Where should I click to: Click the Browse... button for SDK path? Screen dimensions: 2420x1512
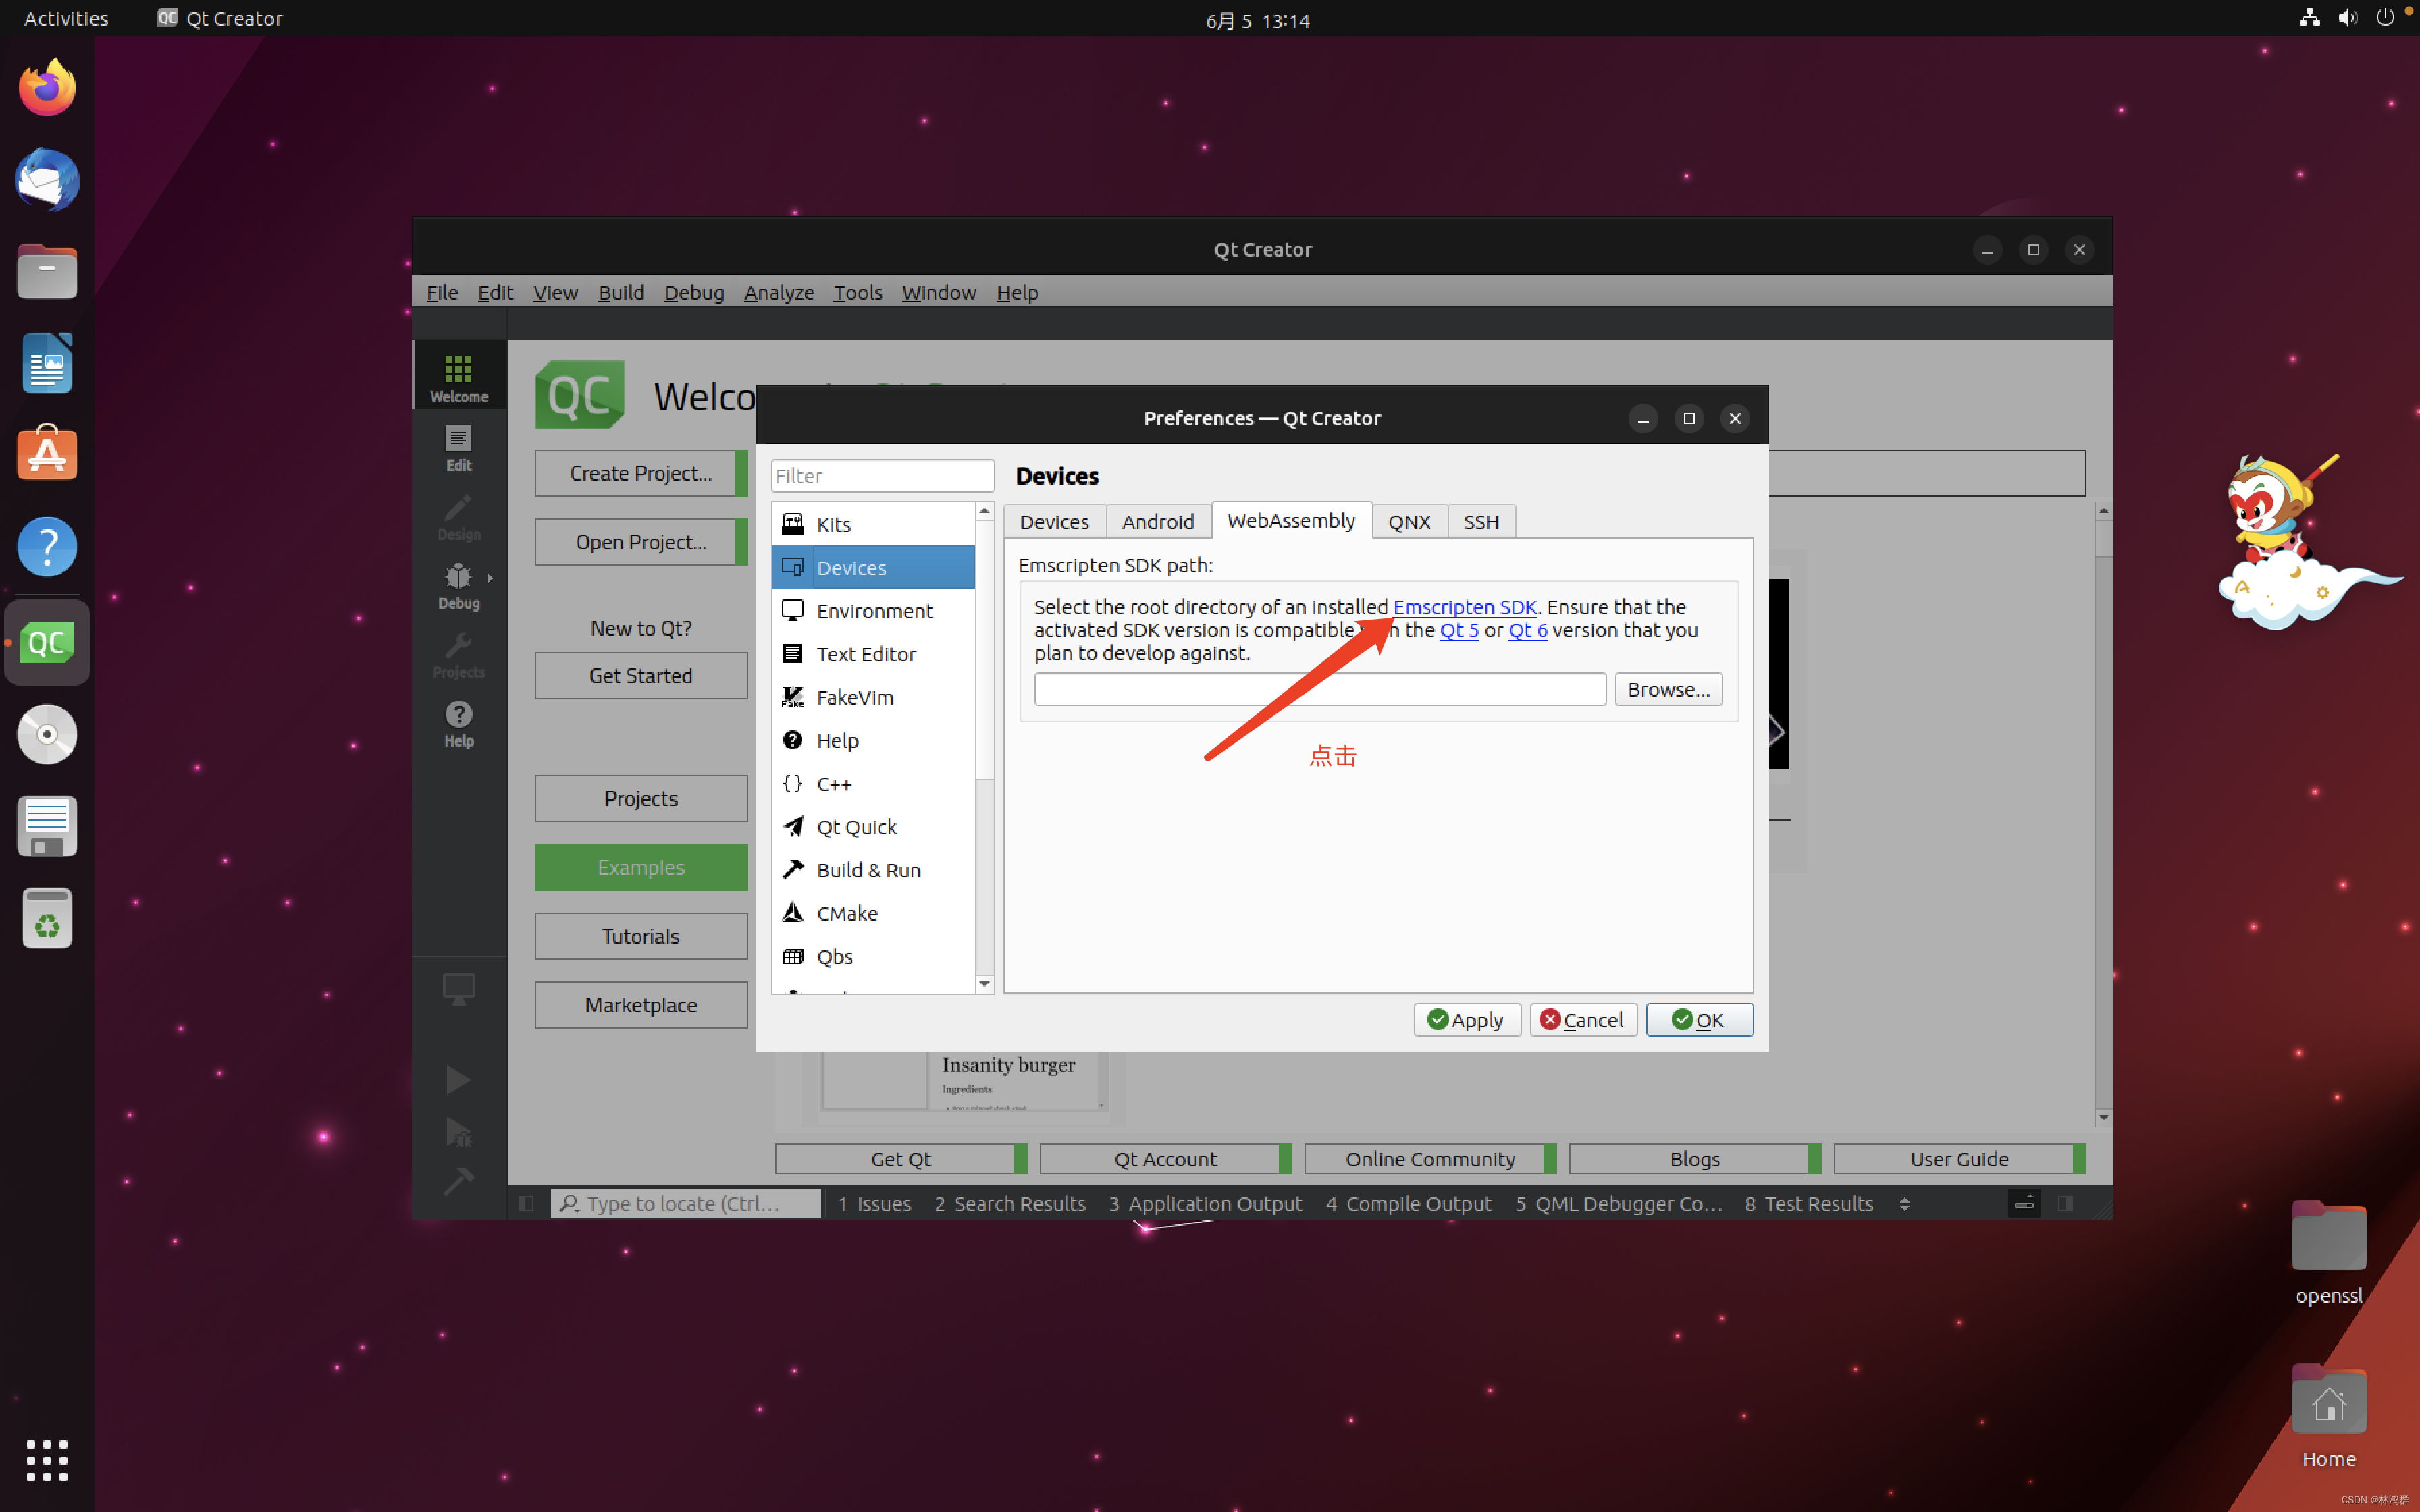click(x=1667, y=690)
